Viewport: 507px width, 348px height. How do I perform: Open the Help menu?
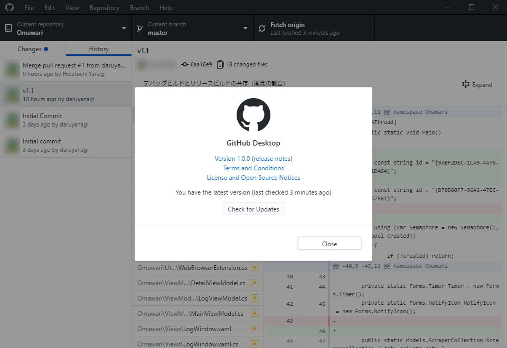pyautogui.click(x=166, y=7)
